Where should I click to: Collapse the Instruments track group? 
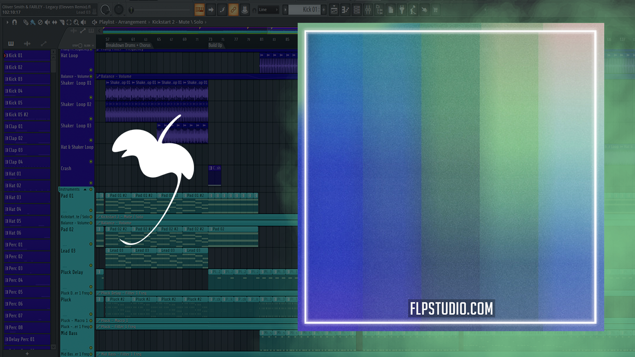point(85,189)
